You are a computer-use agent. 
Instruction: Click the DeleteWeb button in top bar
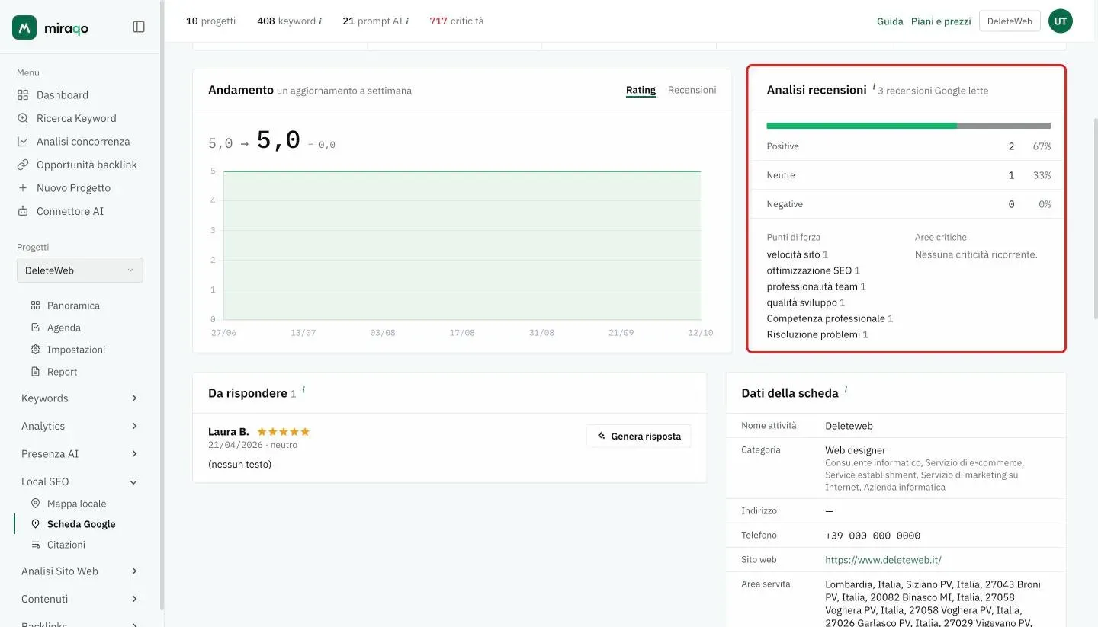1010,21
